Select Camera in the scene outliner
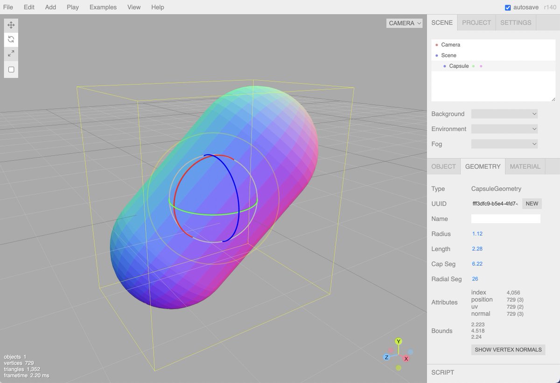 493,45
